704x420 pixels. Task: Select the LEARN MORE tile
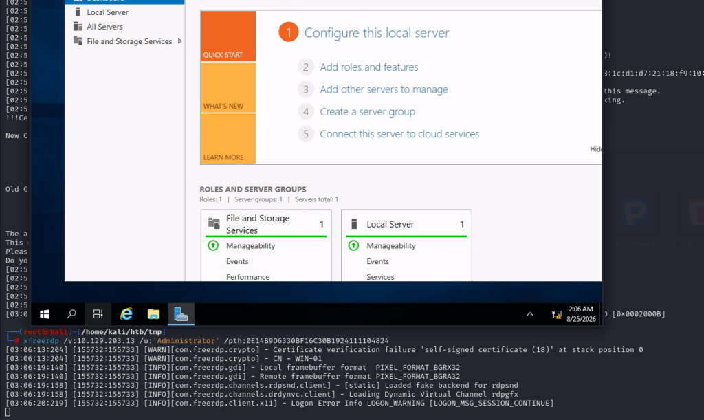coord(228,139)
